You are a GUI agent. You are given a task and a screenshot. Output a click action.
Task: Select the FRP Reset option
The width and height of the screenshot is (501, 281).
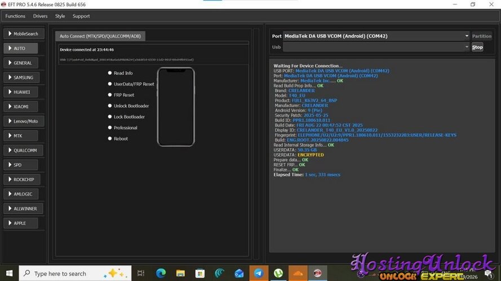click(x=121, y=95)
